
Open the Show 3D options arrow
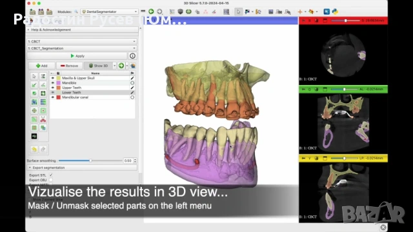point(114,66)
